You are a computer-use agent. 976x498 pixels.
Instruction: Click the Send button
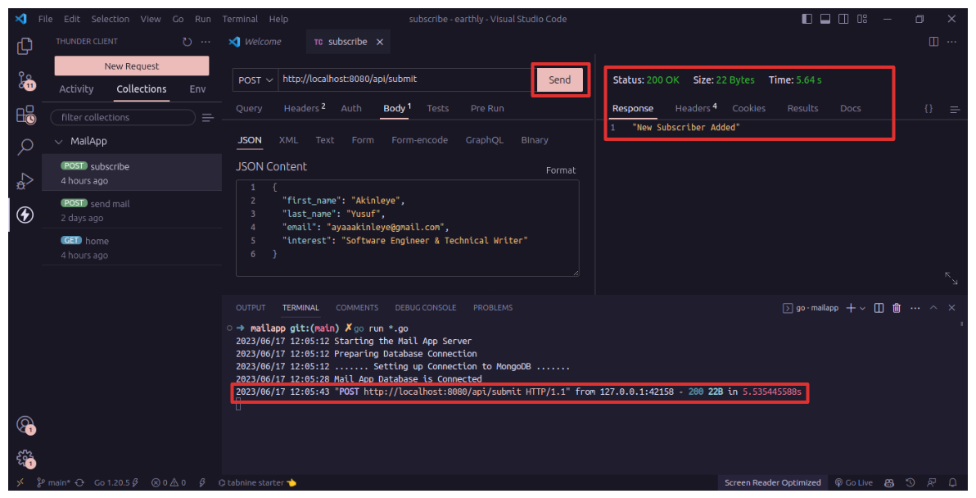pyautogui.click(x=560, y=79)
